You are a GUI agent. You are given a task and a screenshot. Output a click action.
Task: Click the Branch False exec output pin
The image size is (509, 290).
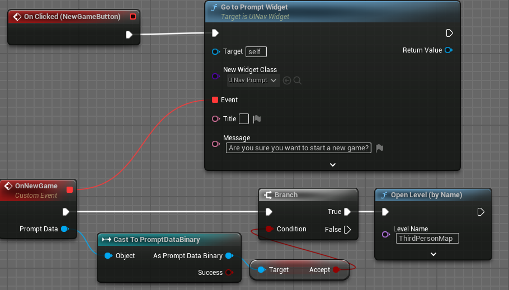[347, 229]
